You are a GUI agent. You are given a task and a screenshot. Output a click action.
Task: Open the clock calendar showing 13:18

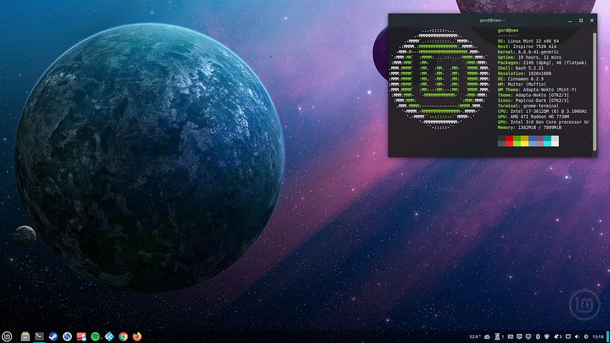click(x=598, y=337)
